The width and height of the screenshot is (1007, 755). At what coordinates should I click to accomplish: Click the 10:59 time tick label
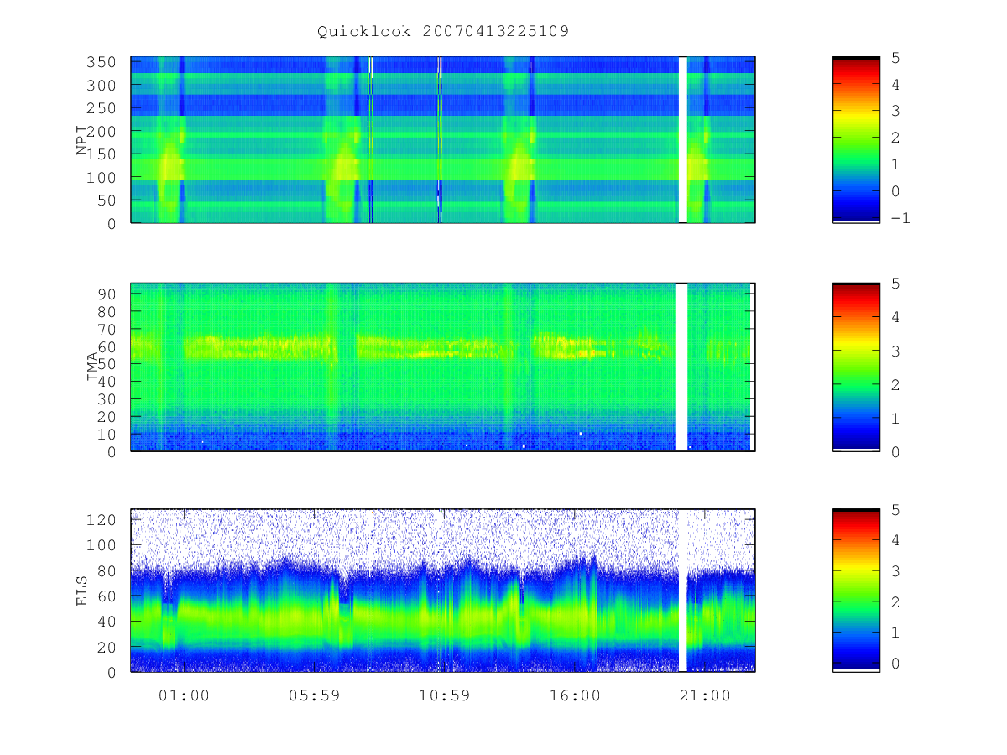pyautogui.click(x=444, y=695)
